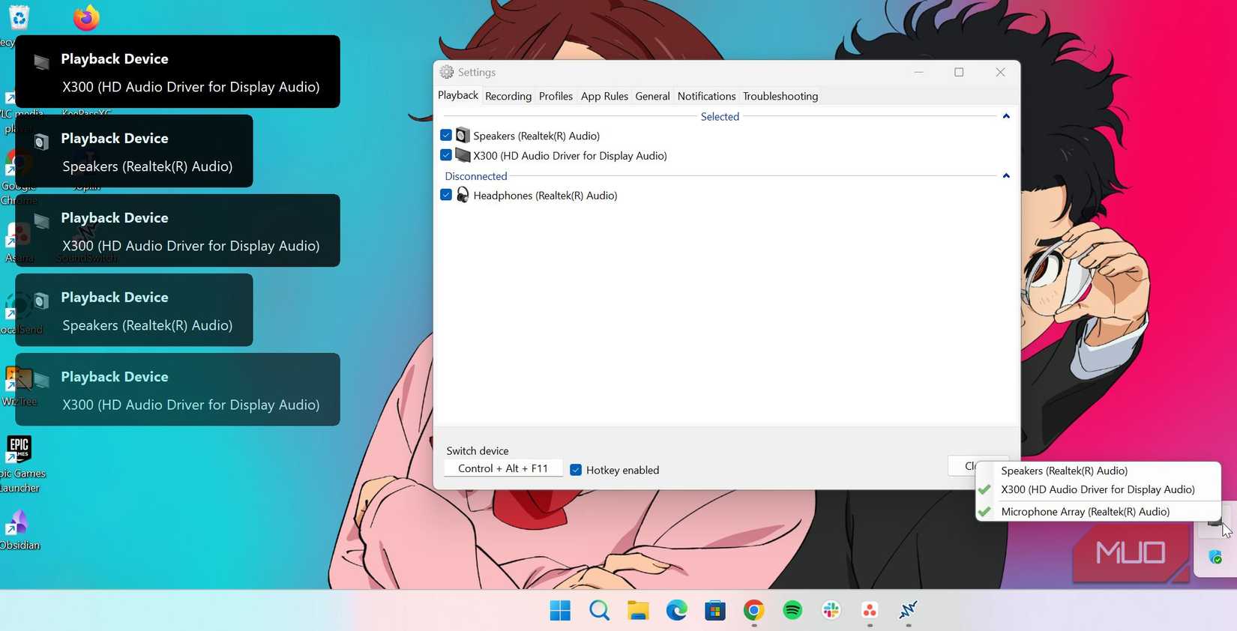Open Spotify from the taskbar

point(792,611)
